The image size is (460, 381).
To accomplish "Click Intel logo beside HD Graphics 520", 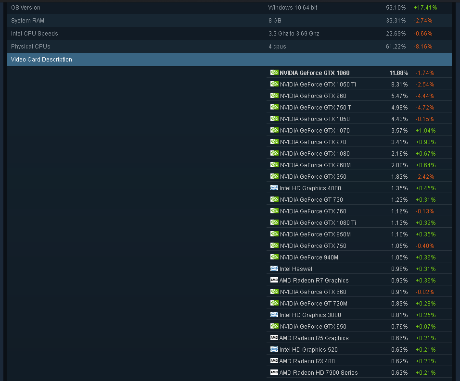I will coord(274,349).
